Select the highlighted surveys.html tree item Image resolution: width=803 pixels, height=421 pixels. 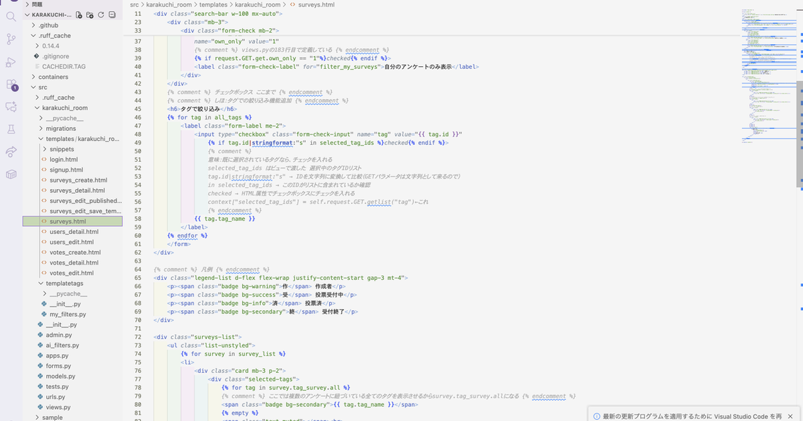tap(73, 221)
